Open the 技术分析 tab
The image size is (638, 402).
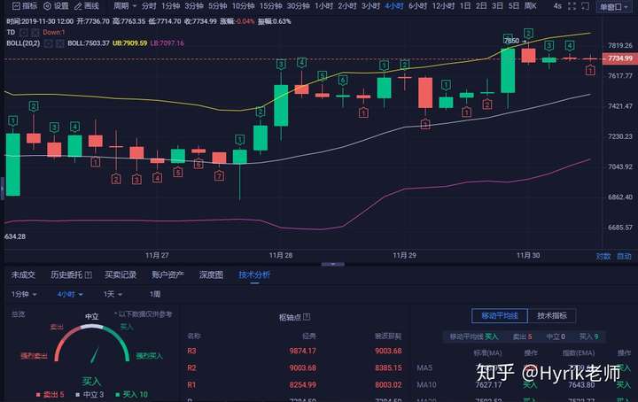254,274
